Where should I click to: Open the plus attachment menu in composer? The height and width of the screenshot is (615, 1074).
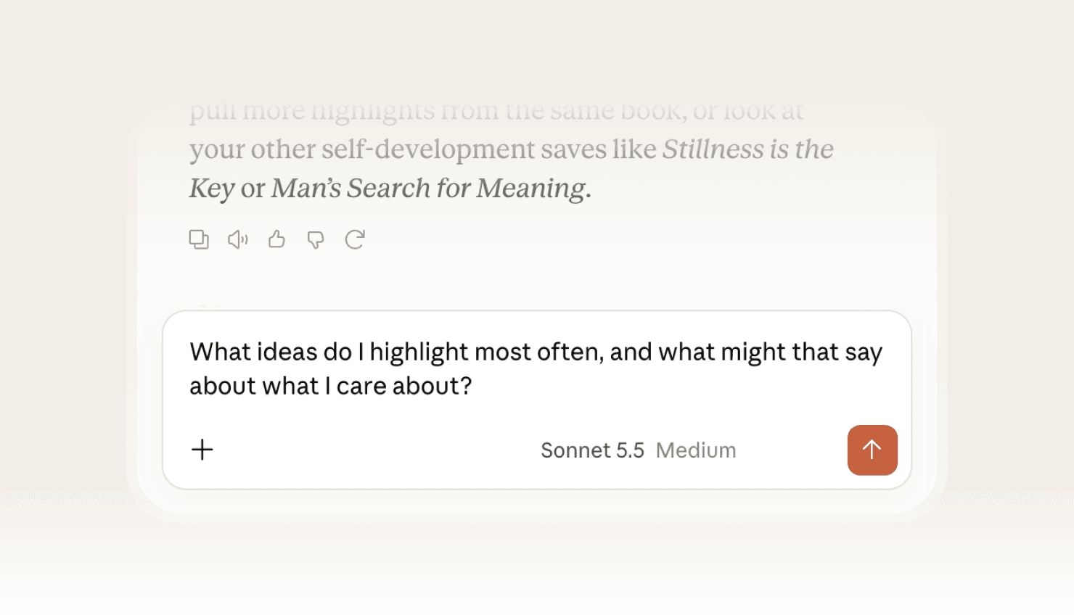[x=202, y=450]
